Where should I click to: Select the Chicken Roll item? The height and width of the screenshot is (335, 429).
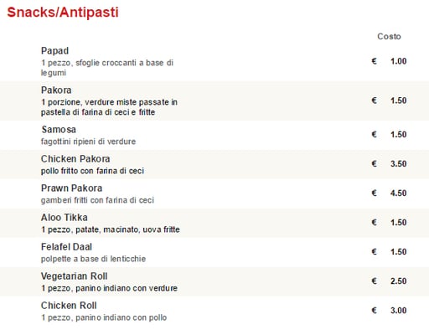pos(69,306)
